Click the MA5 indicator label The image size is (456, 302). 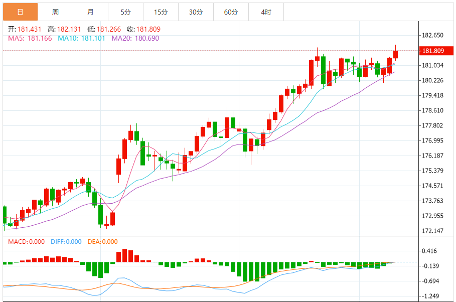point(30,38)
